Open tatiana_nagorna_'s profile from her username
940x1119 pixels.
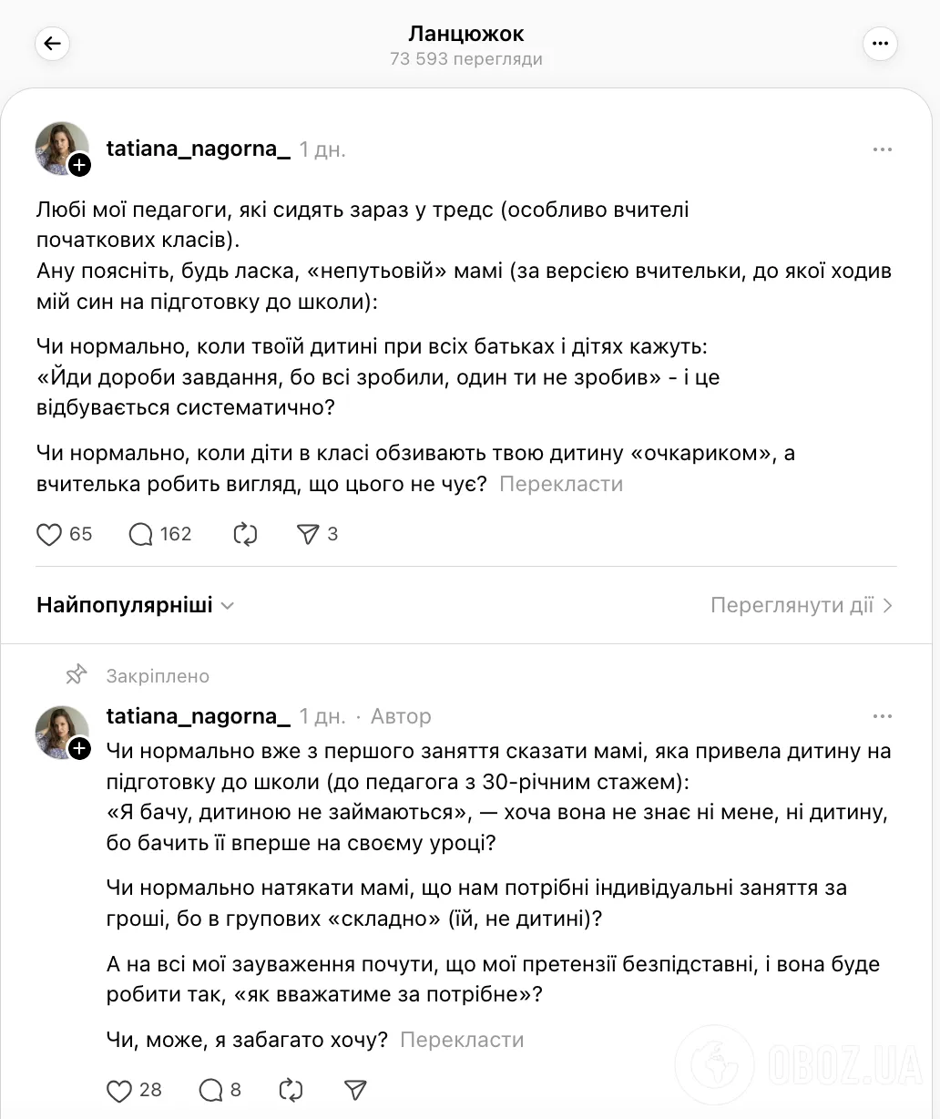click(x=198, y=149)
